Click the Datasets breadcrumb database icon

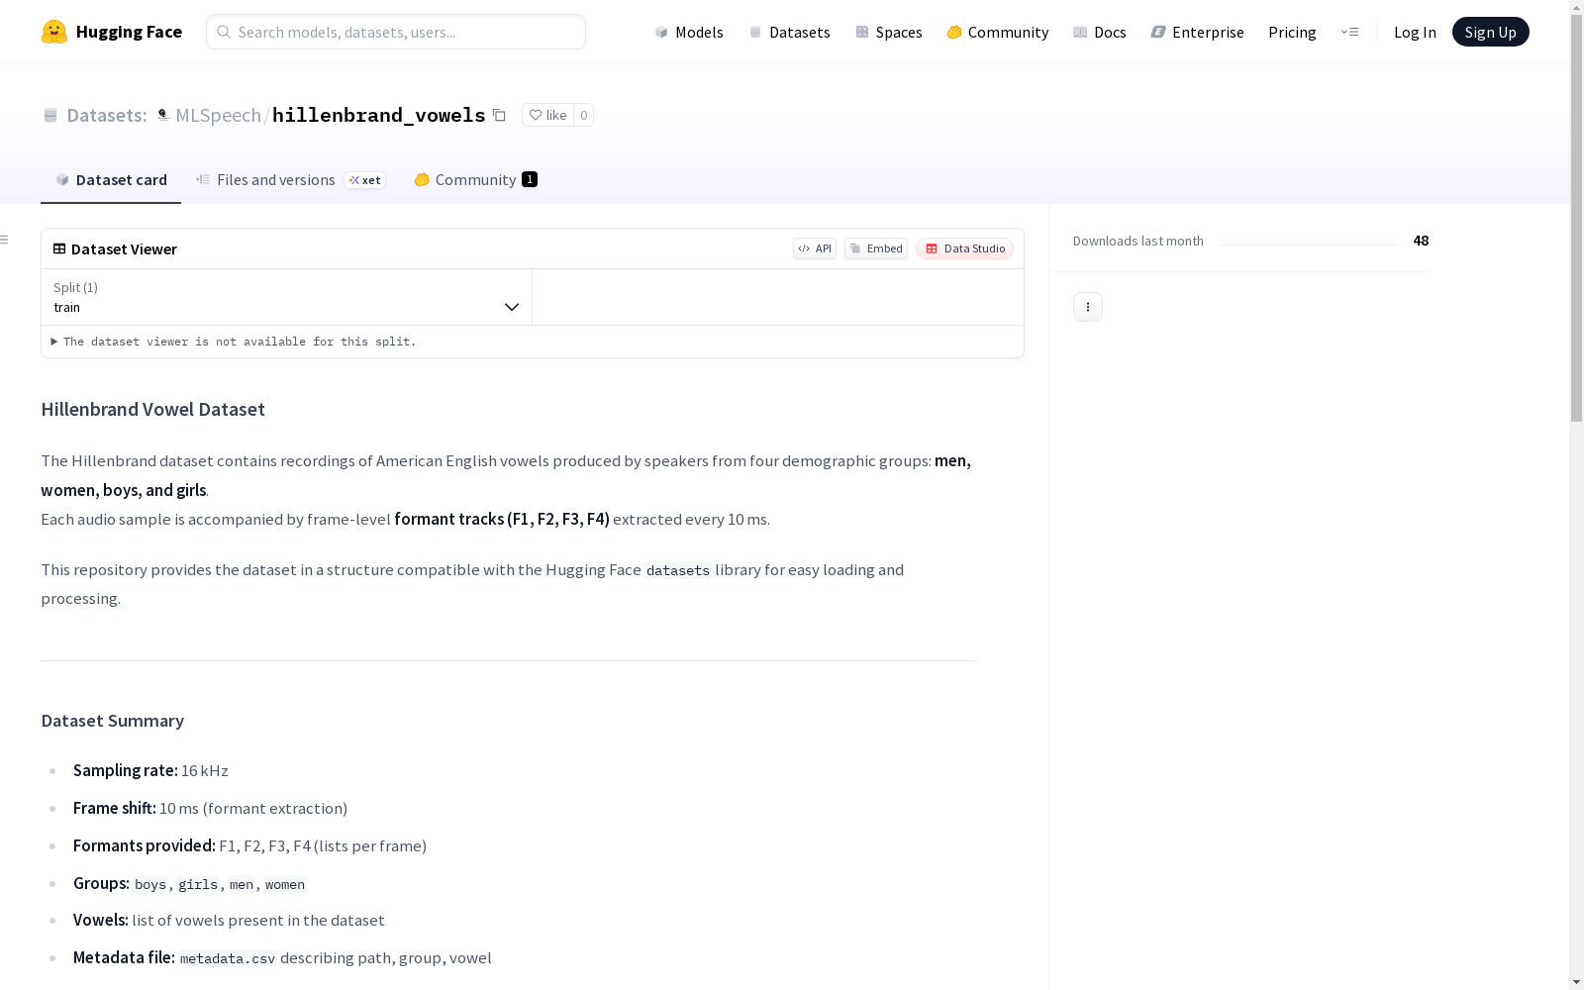pyautogui.click(x=50, y=115)
